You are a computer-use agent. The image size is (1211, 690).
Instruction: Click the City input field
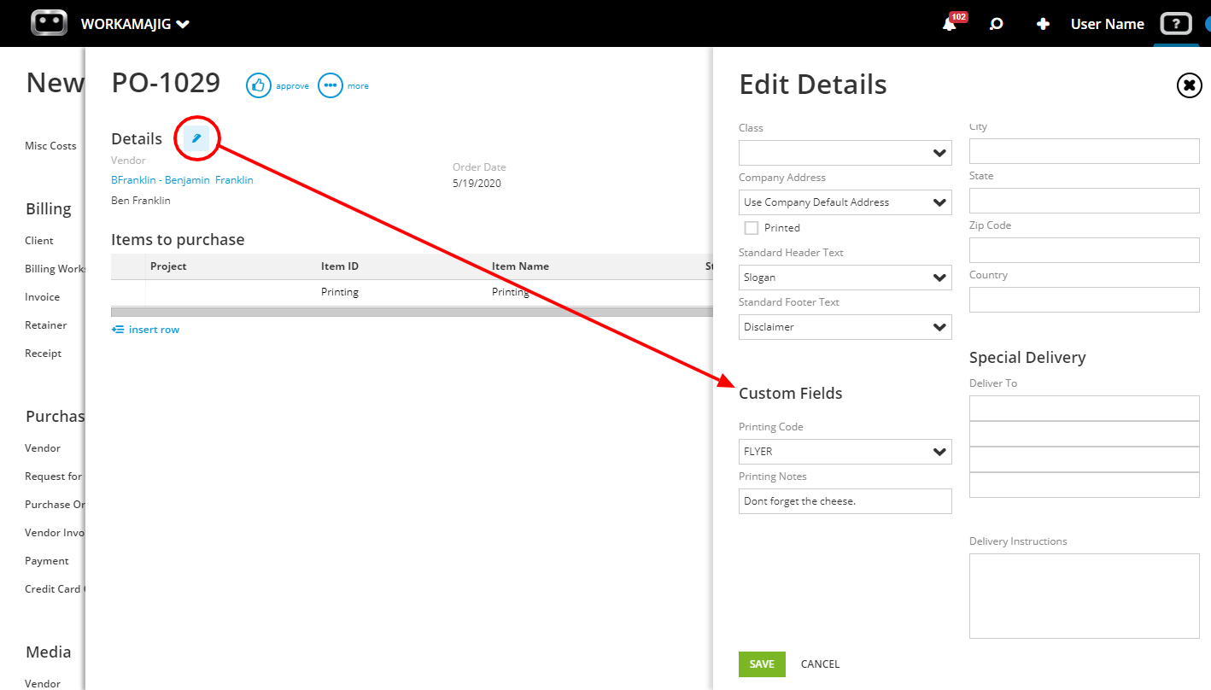tap(1085, 151)
